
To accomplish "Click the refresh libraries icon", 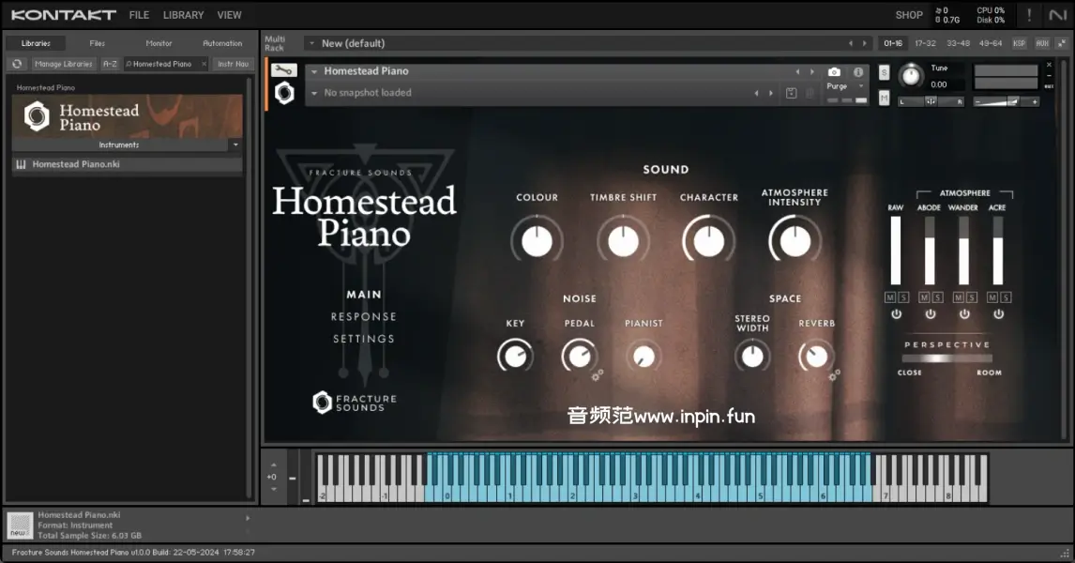I will tap(17, 64).
